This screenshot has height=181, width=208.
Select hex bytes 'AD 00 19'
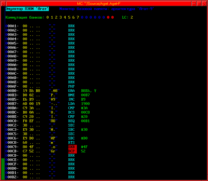31,104
